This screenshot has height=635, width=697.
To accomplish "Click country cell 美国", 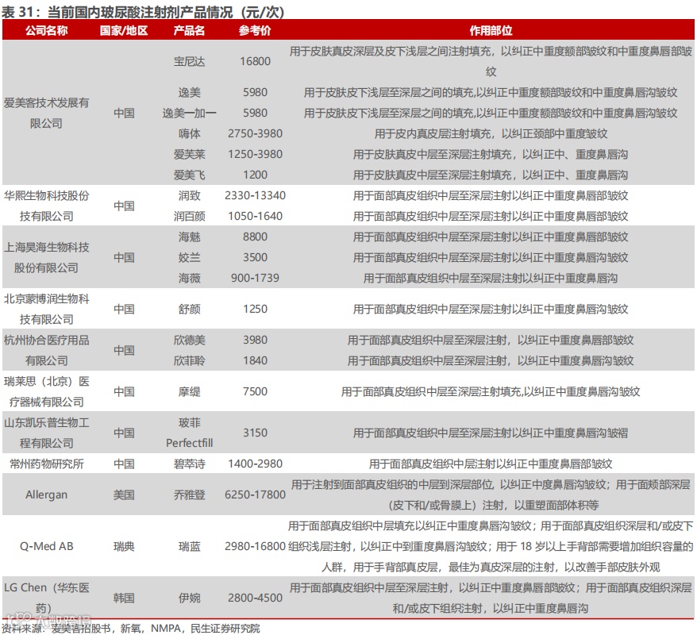I will (x=124, y=495).
